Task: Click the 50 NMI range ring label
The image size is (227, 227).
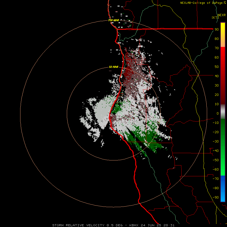Action: click(x=113, y=67)
